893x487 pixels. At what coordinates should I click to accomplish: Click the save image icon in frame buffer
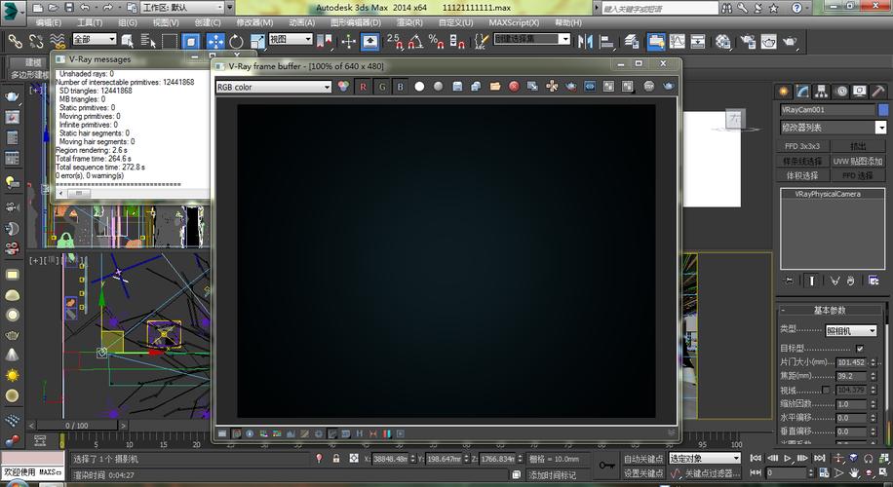coord(457,87)
